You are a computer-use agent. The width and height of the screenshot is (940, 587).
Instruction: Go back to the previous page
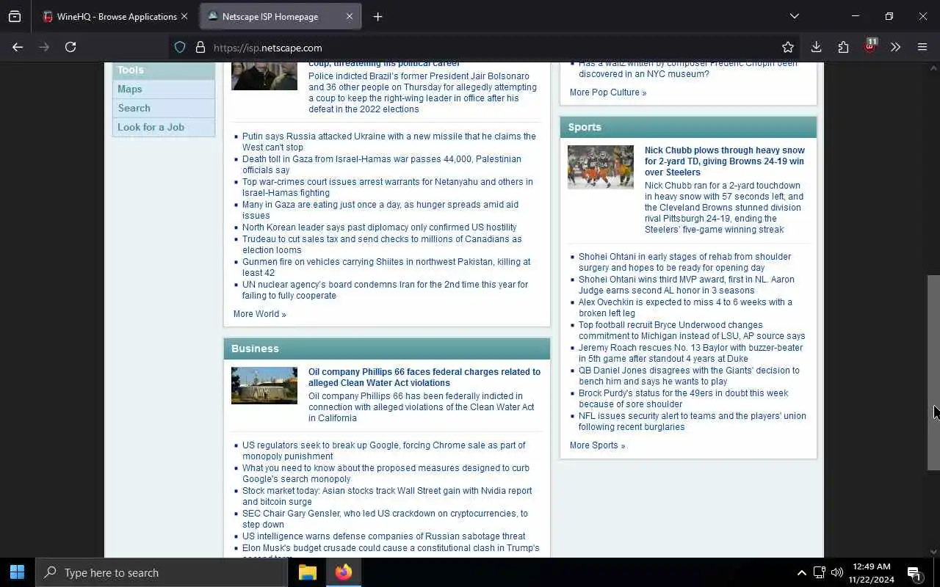[x=18, y=47]
